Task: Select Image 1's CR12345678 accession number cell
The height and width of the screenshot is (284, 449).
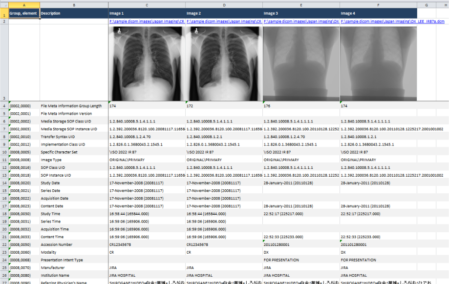Action: click(x=147, y=244)
